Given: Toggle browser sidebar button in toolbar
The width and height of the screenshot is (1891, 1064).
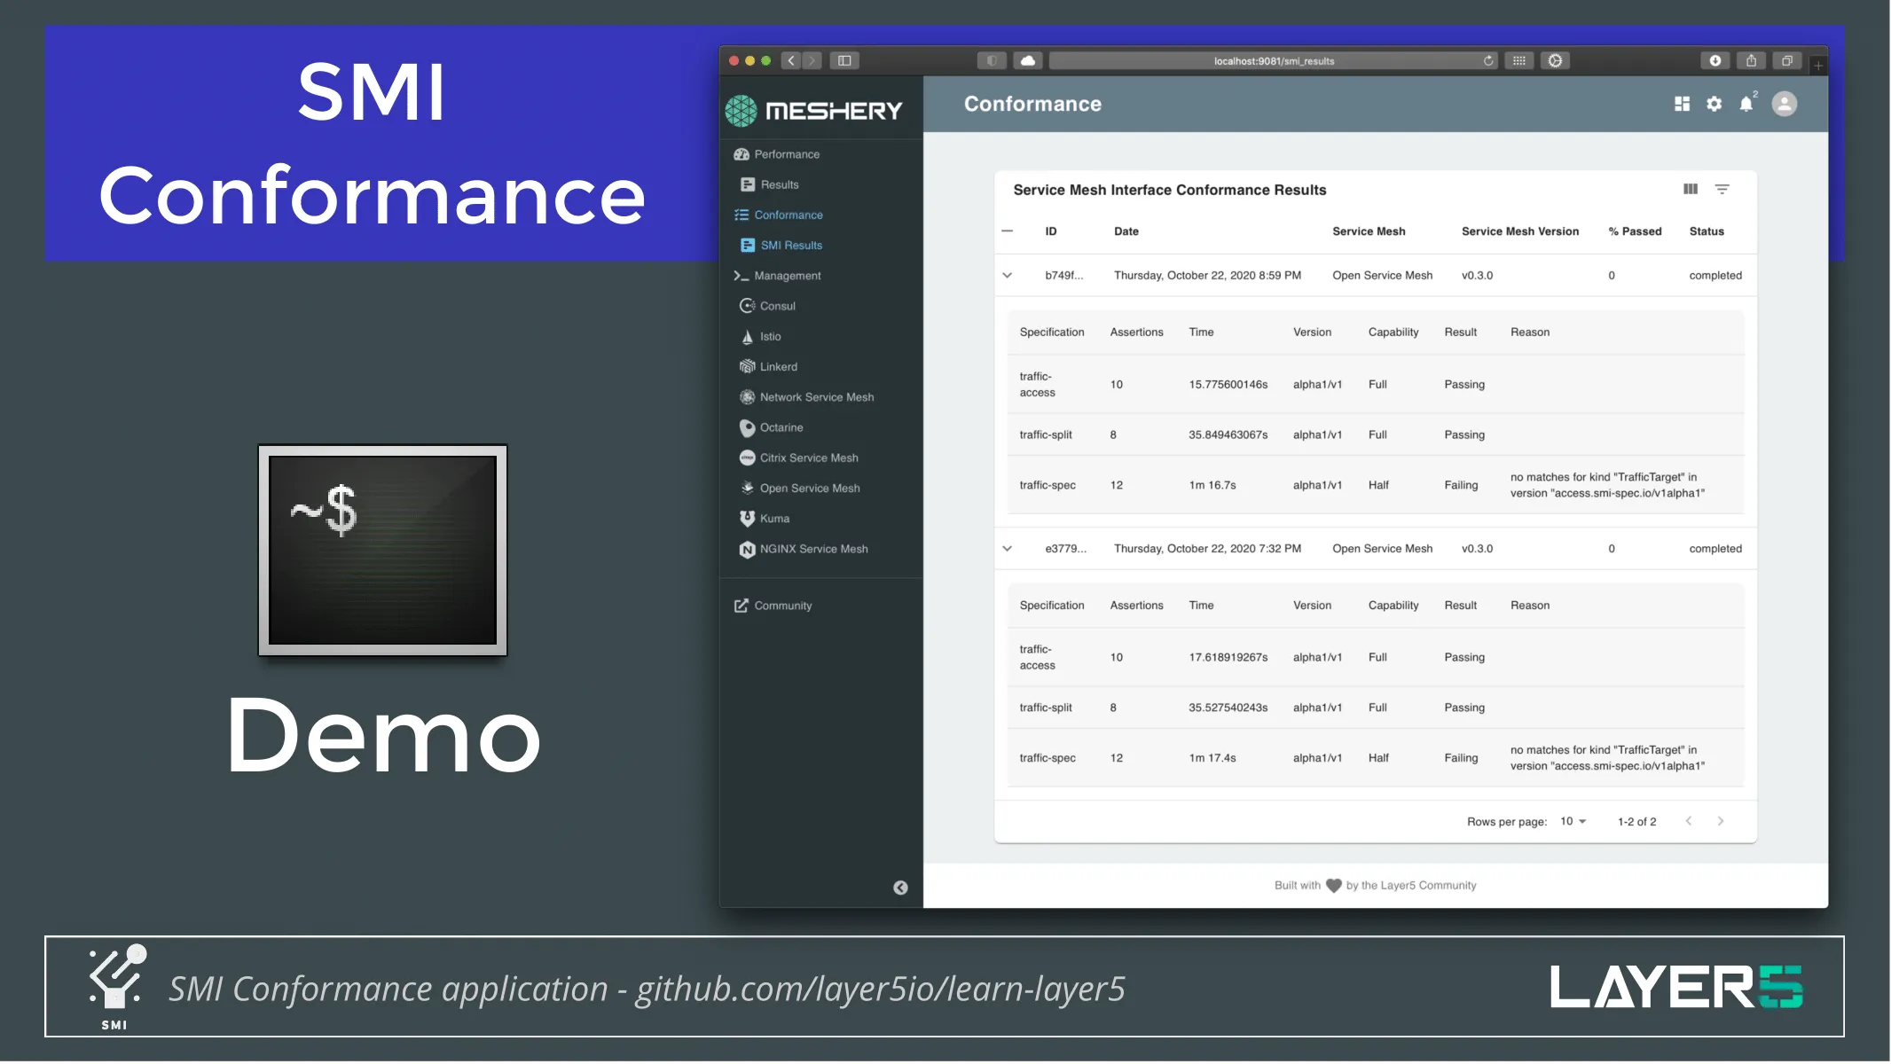Looking at the screenshot, I should click(844, 61).
